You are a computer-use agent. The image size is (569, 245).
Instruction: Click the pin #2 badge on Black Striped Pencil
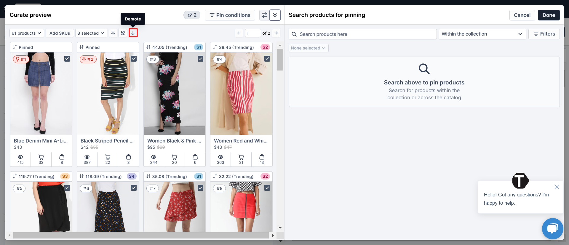(x=88, y=59)
